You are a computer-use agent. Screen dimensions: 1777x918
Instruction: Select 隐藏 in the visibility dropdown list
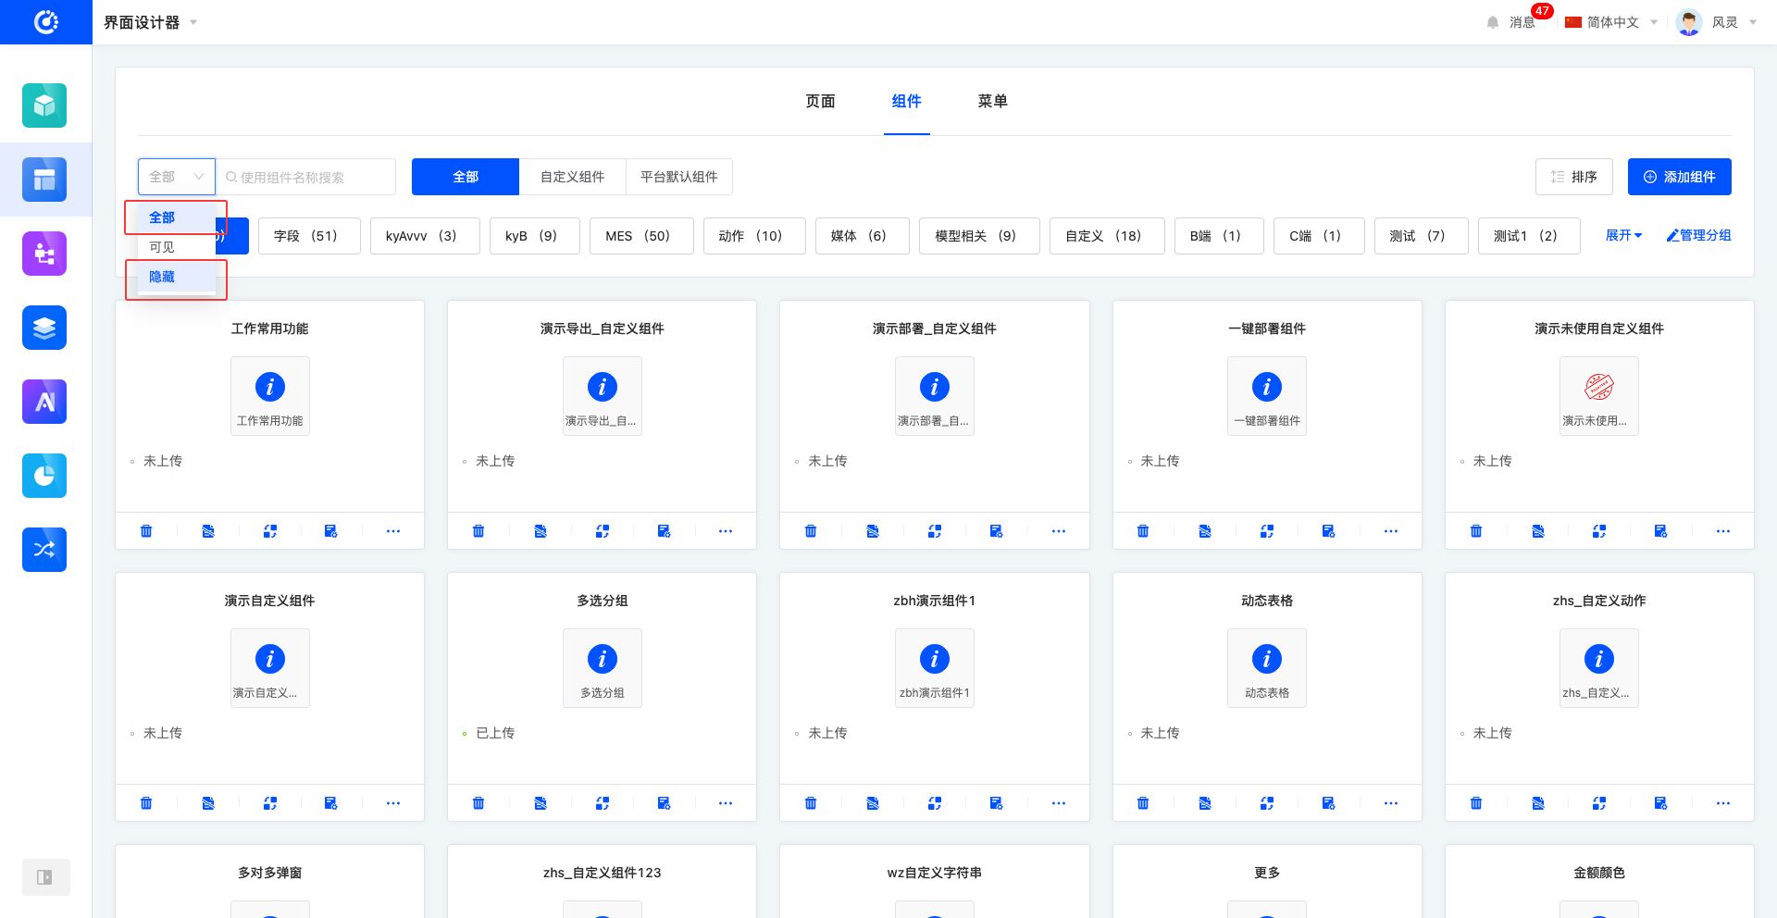[163, 277]
